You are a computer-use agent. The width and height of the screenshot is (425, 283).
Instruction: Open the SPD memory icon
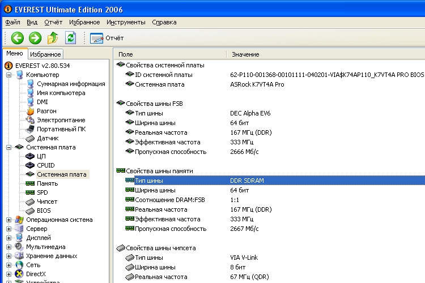coord(30,192)
